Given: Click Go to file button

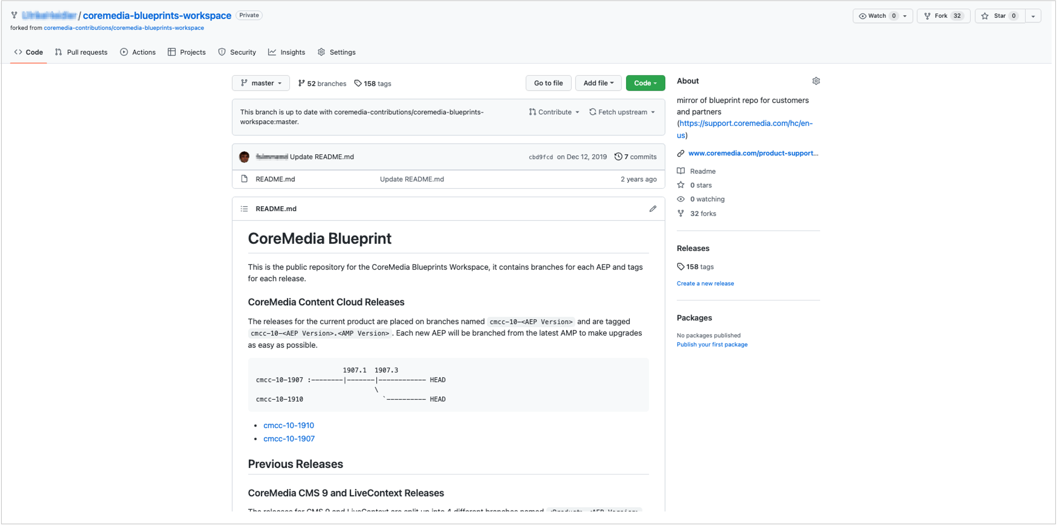Looking at the screenshot, I should pos(548,83).
